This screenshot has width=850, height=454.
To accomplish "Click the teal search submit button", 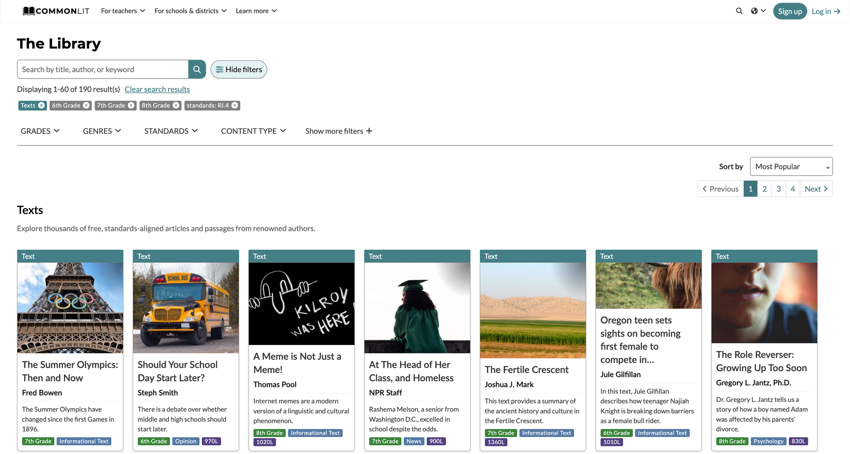I will click(197, 69).
